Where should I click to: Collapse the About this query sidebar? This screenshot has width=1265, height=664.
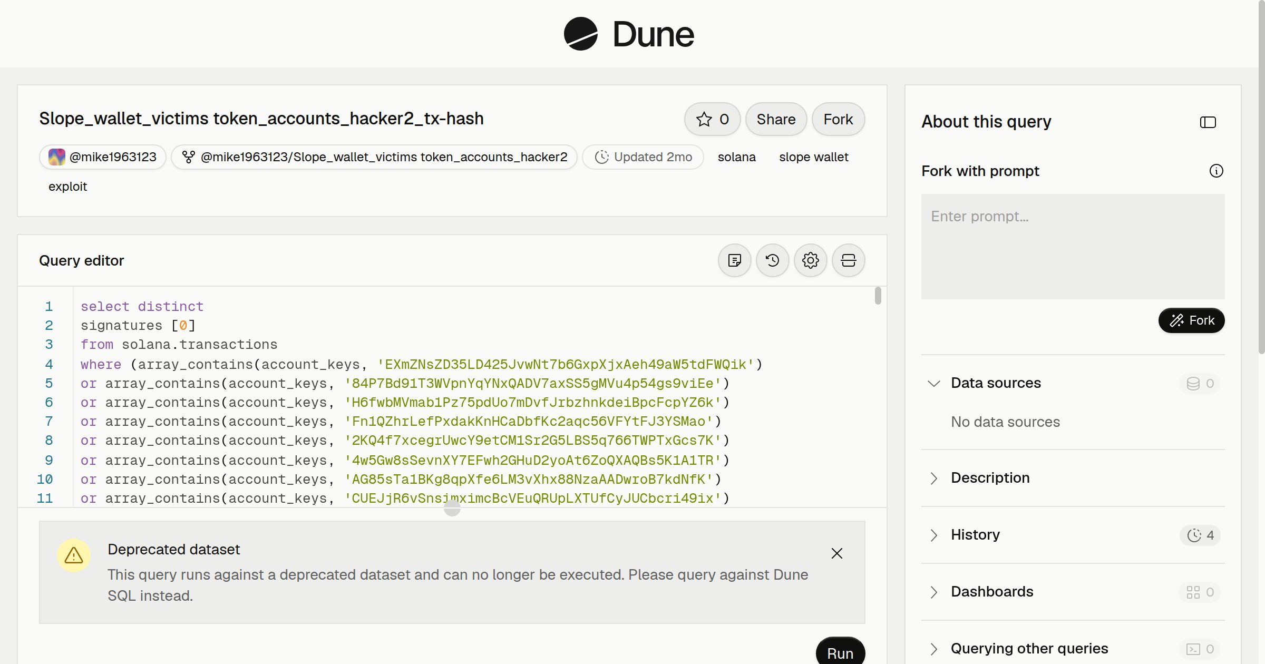pos(1208,122)
